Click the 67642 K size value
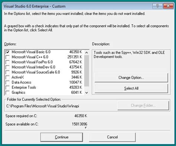176x146 pixels. coord(76,62)
